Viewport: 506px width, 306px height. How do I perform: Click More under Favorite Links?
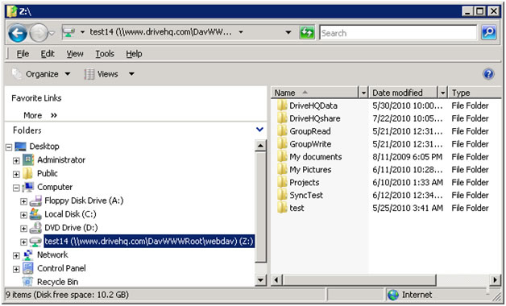pos(32,115)
